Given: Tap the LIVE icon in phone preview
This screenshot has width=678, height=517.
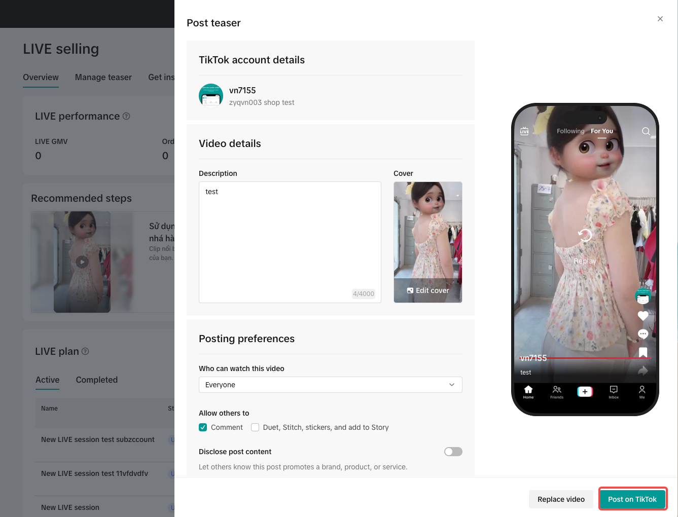Looking at the screenshot, I should [524, 131].
